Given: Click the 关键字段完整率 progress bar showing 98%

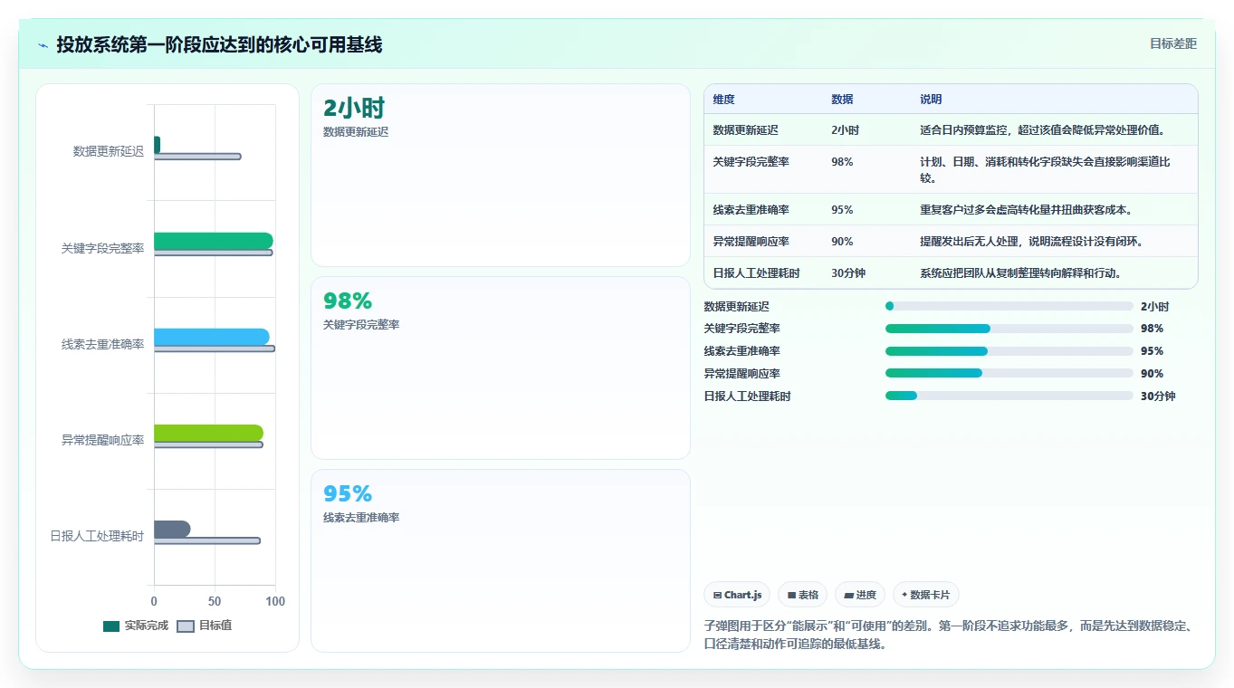Looking at the screenshot, I should [x=1009, y=329].
